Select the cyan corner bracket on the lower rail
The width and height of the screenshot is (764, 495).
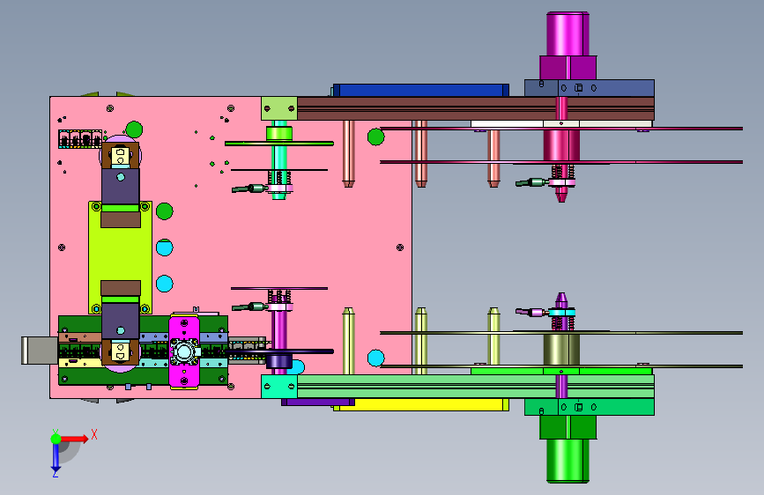point(279,387)
